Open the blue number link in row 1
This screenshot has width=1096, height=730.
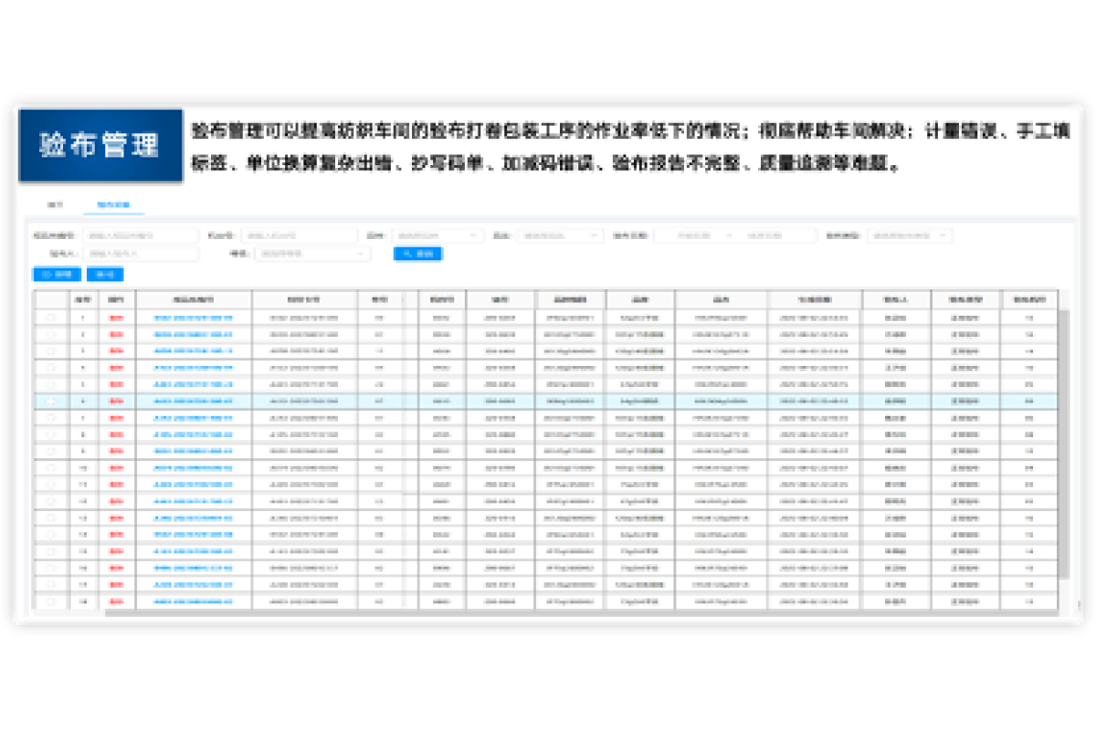(x=193, y=318)
